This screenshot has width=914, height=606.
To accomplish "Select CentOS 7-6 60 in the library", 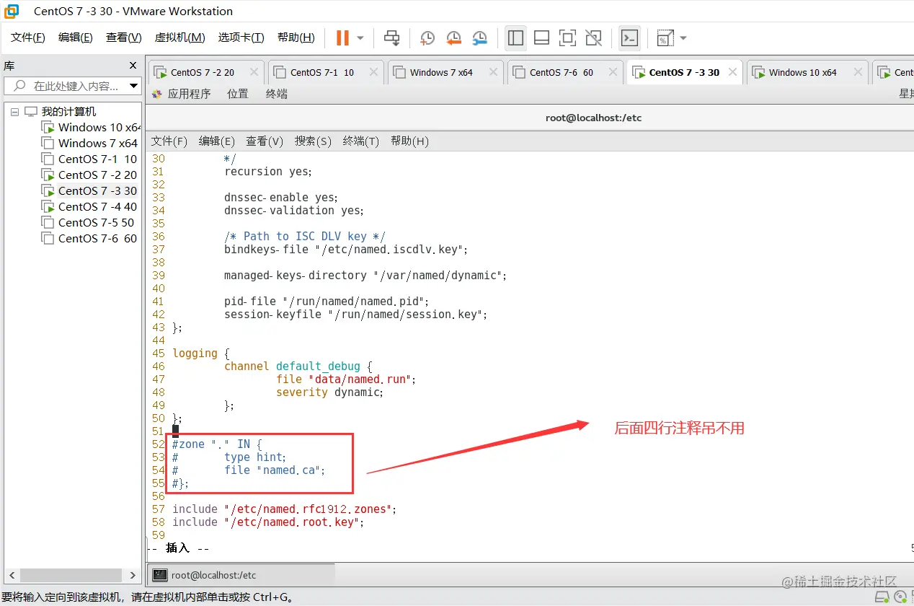I will (x=89, y=239).
